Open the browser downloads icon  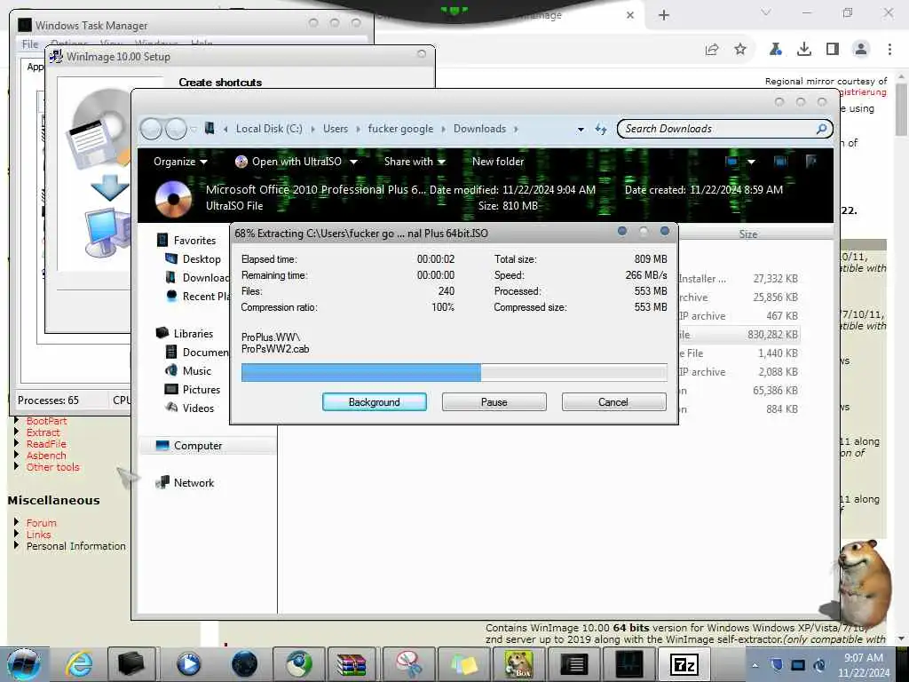pos(804,50)
